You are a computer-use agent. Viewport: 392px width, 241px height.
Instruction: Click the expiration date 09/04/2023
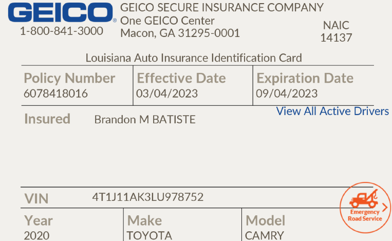tap(287, 94)
